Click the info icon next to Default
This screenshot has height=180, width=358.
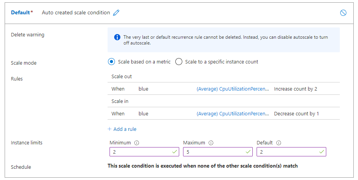coord(279,143)
